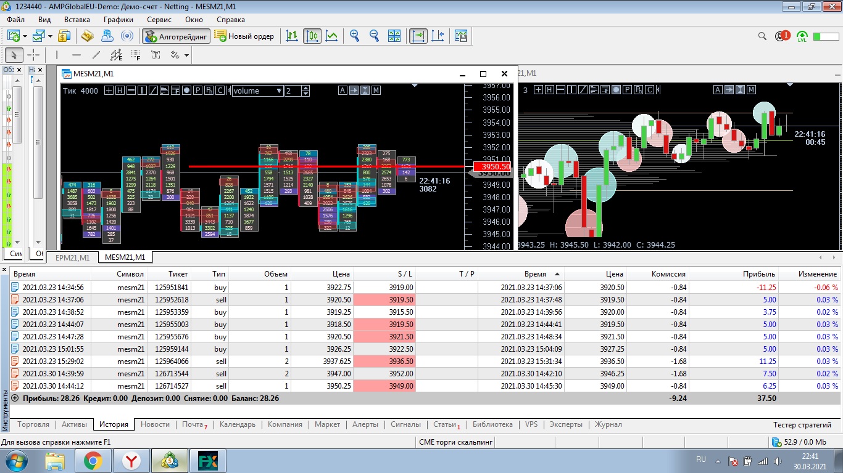The height and width of the screenshot is (473, 843).
Task: Toggle the arrow cursor selection mode
Action: pyautogui.click(x=14, y=55)
